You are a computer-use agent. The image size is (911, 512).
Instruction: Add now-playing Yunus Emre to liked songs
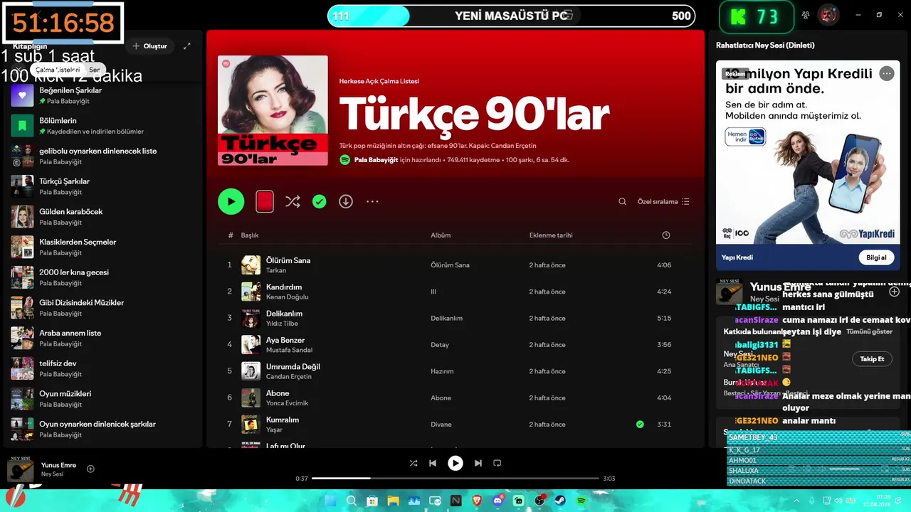(90, 469)
